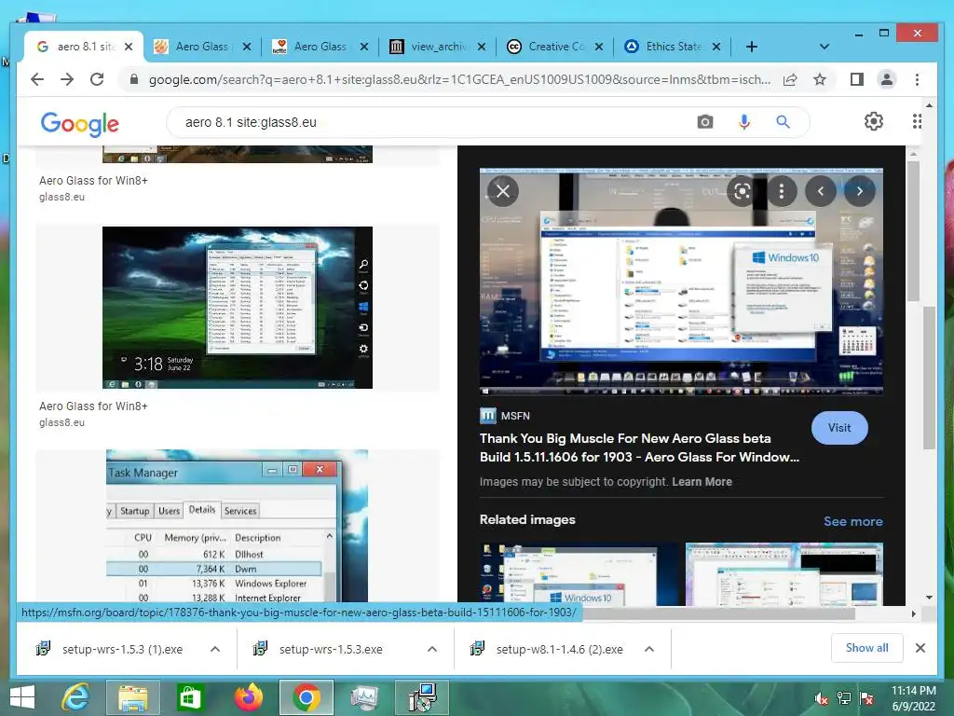Click the preview panel vertical scrollbar
Image resolution: width=954 pixels, height=716 pixels.
point(913,231)
